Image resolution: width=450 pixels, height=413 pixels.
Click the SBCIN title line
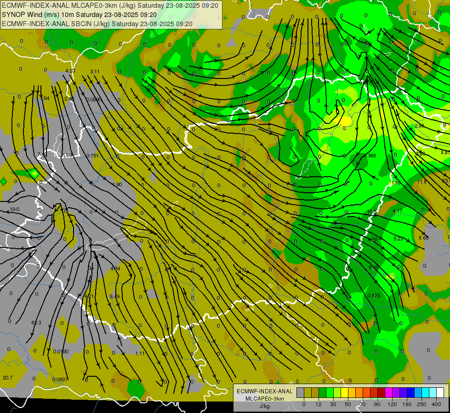pos(97,24)
